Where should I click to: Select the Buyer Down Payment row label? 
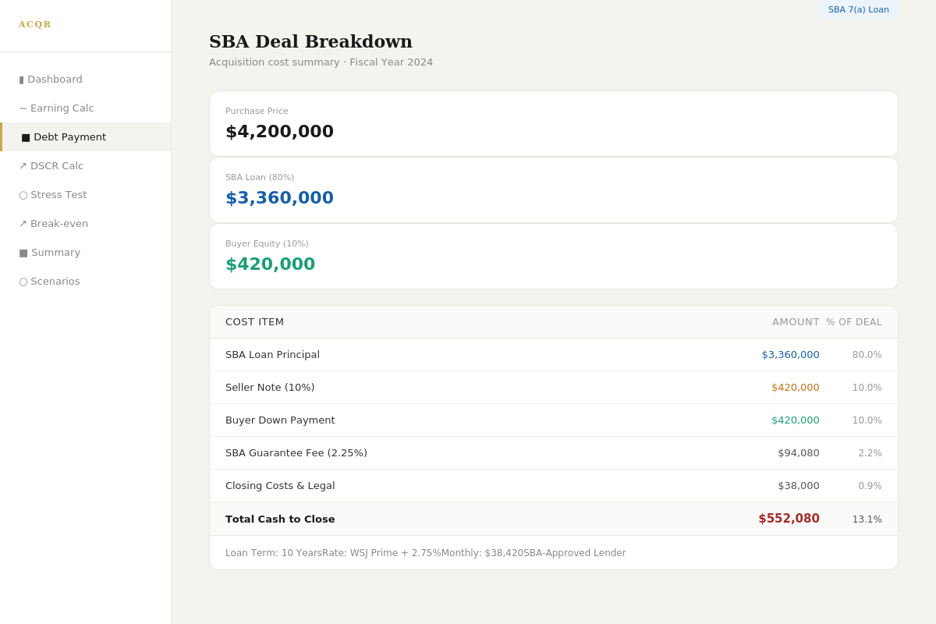tap(280, 420)
